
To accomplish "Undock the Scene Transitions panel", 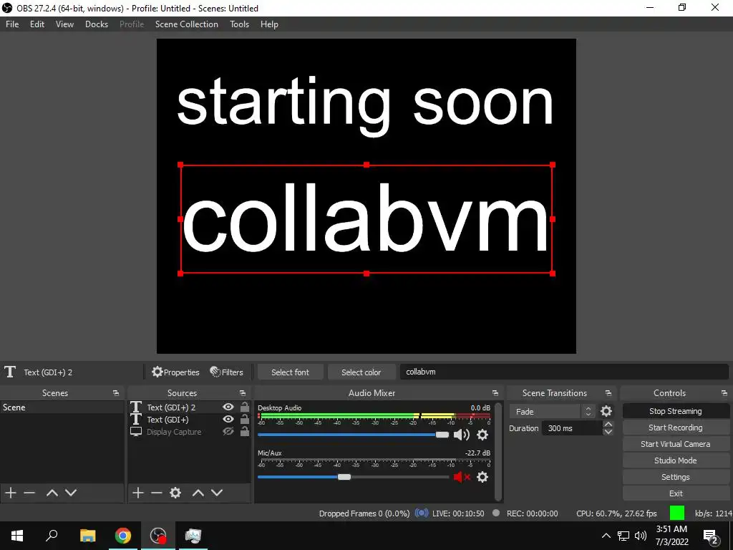I will (x=608, y=393).
